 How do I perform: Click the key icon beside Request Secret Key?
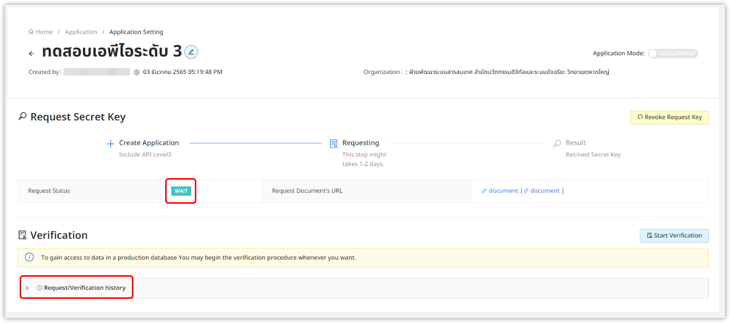coord(22,117)
